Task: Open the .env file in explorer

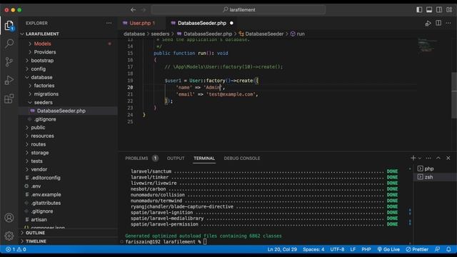Action: tap(69, 186)
